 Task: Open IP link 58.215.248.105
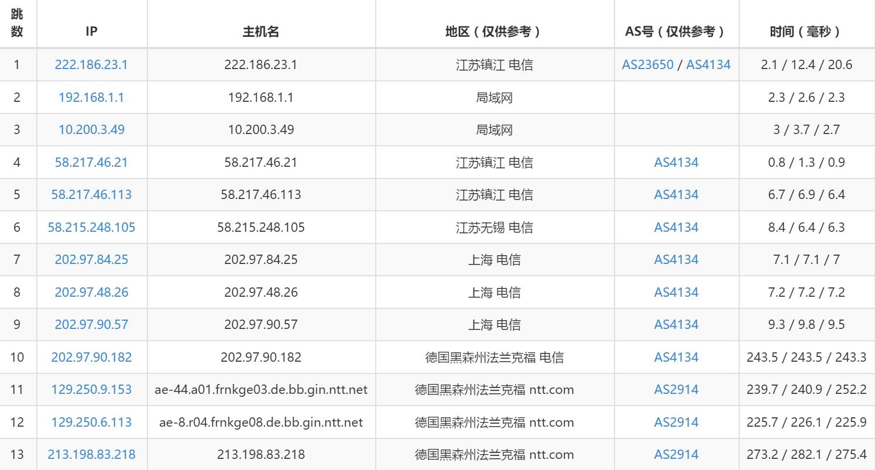(x=91, y=227)
